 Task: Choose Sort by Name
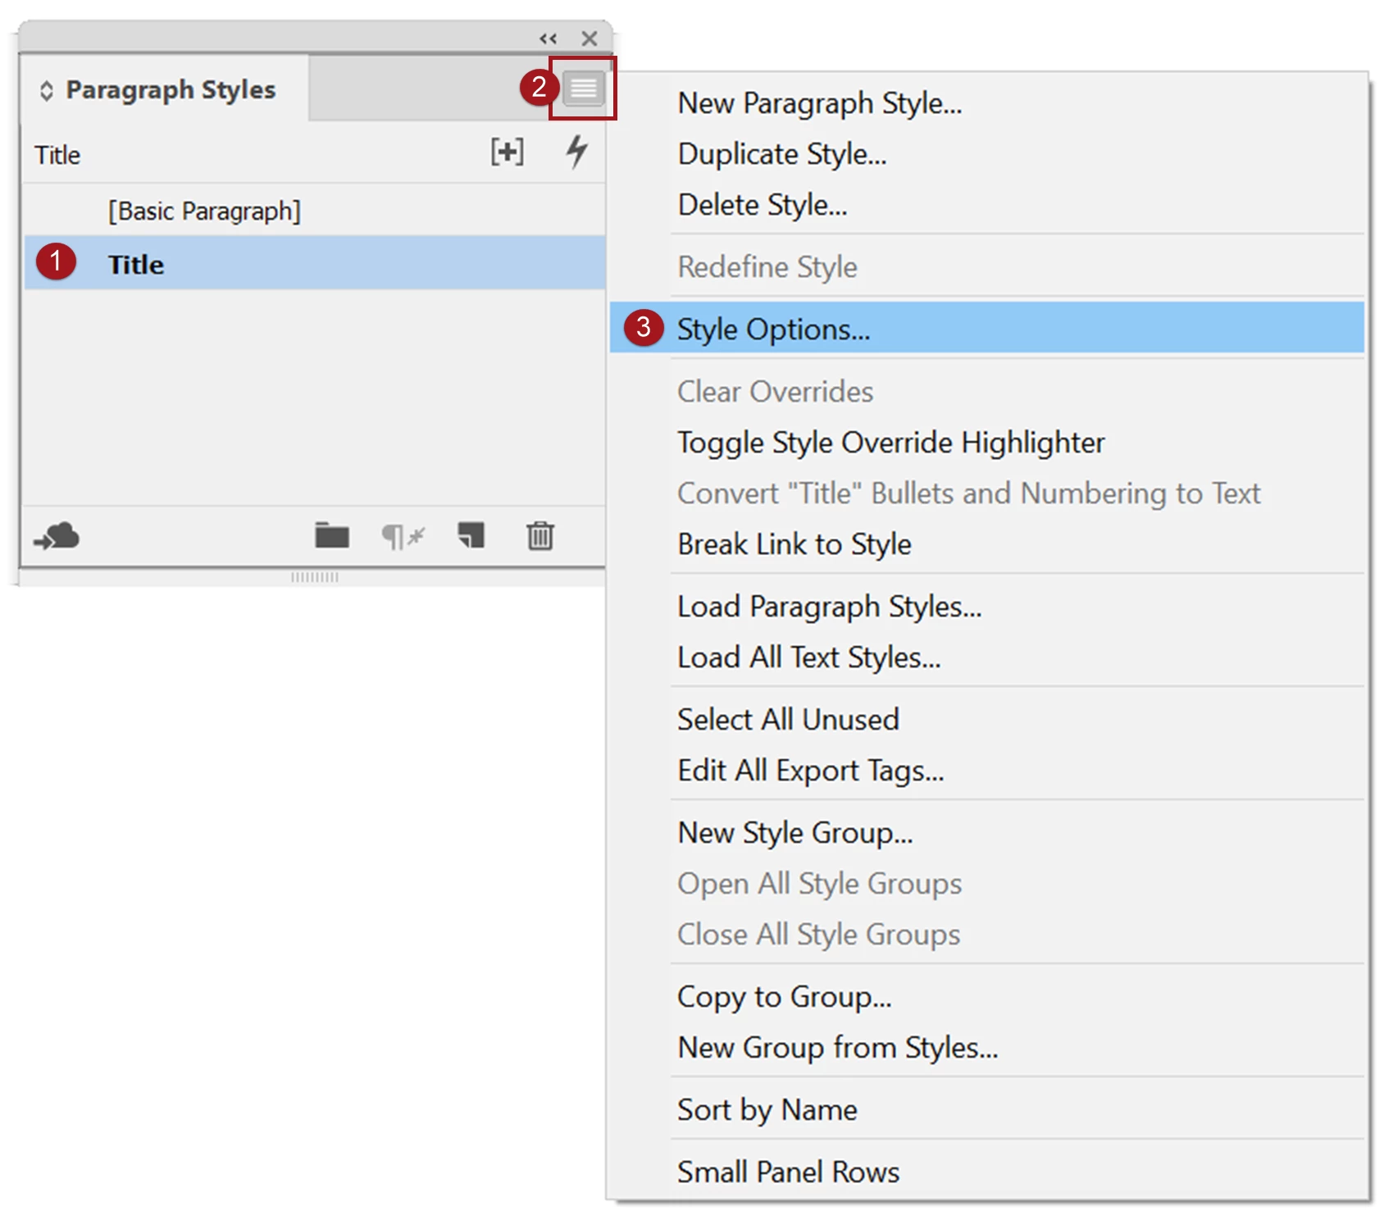point(987,1110)
